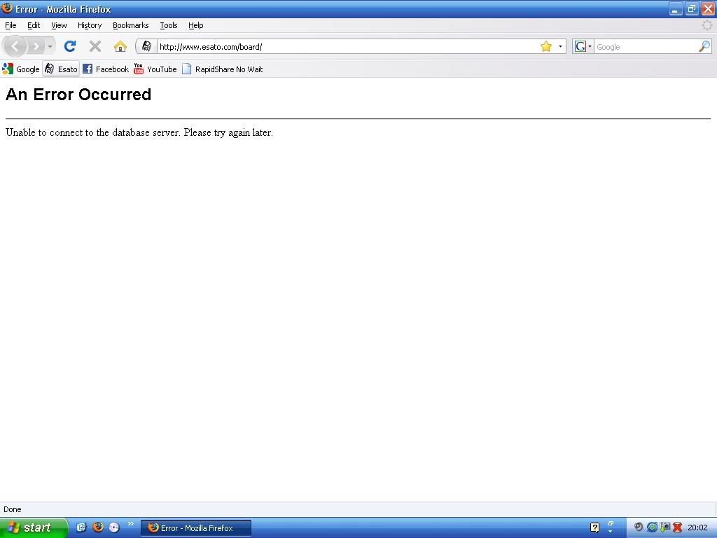The height and width of the screenshot is (538, 717).
Task: Open the YouTube bookmark
Action: [x=155, y=69]
